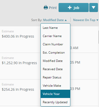Add a new job with + Job button

point(74,8)
